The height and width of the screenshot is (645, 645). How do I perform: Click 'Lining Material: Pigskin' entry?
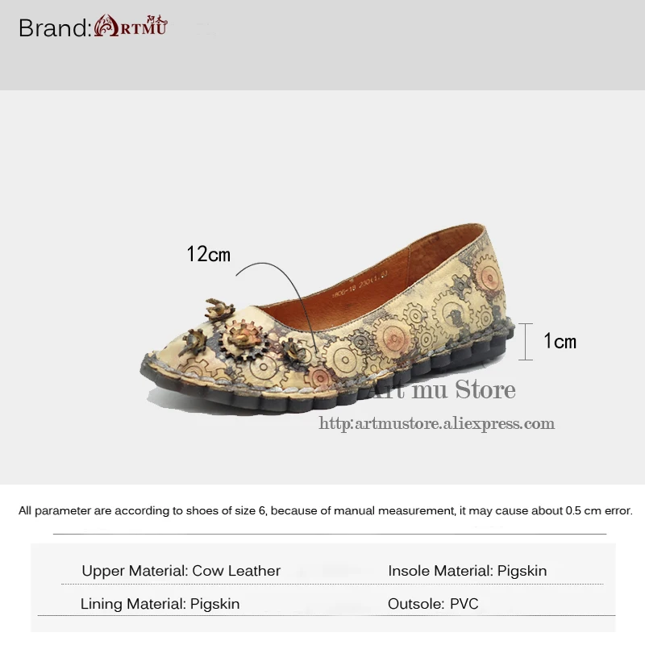coord(160,604)
